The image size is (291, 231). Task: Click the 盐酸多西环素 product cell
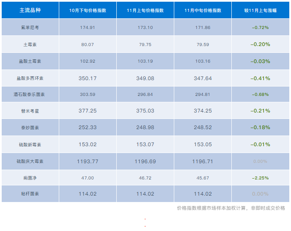(x=29, y=78)
